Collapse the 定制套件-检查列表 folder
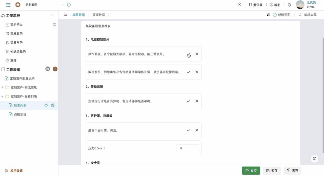 click(3, 96)
